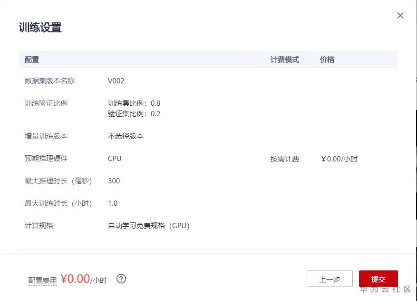417x301 pixels.
Task: Click the help icon beside 配置费用
Action: pyautogui.click(x=120, y=279)
